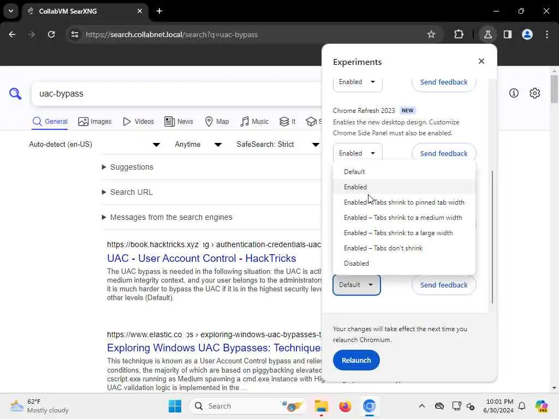559x419 pixels.
Task: Go back to previous page
Action: point(12,34)
